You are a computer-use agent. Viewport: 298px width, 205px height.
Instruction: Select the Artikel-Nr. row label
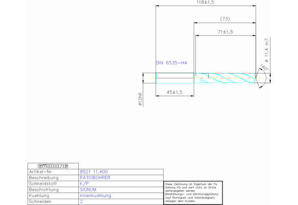[x=41, y=172]
